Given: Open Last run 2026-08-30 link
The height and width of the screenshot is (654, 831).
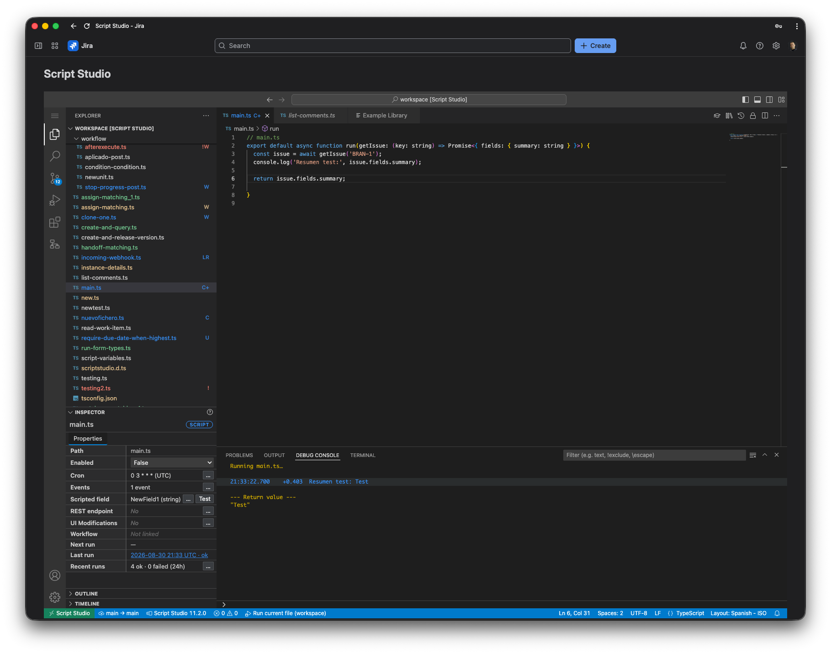Looking at the screenshot, I should [169, 555].
